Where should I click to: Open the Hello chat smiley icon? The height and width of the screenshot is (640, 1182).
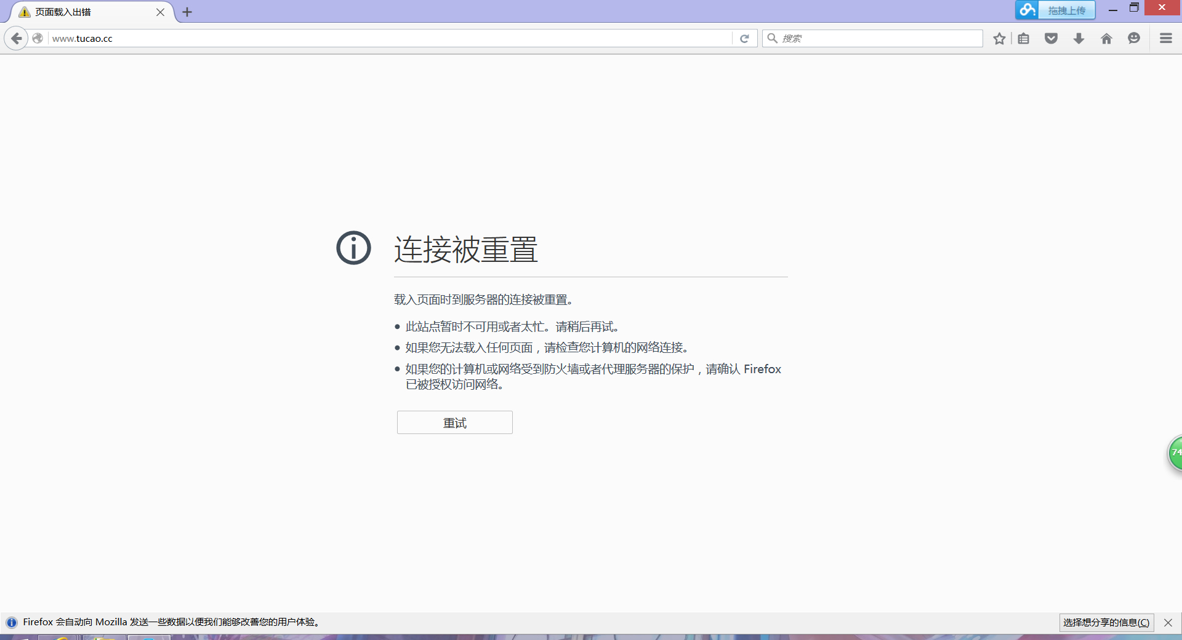click(x=1134, y=39)
